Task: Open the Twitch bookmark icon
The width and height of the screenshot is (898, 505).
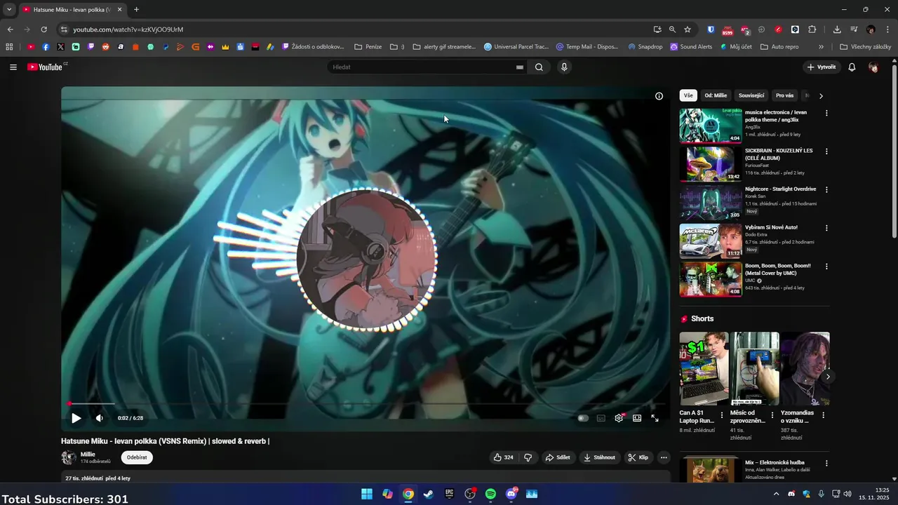Action: click(x=91, y=47)
